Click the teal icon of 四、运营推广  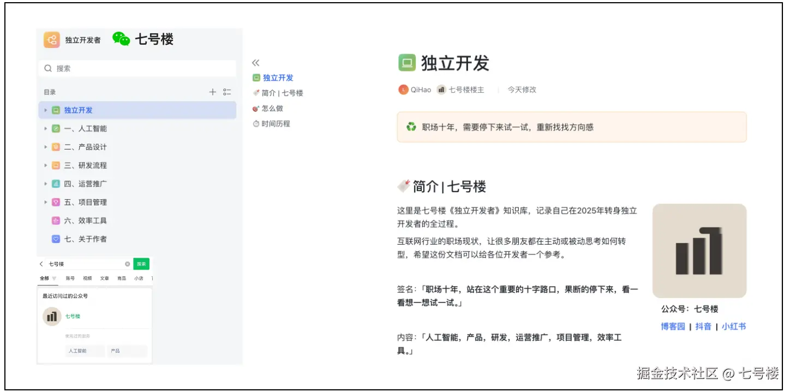(56, 184)
